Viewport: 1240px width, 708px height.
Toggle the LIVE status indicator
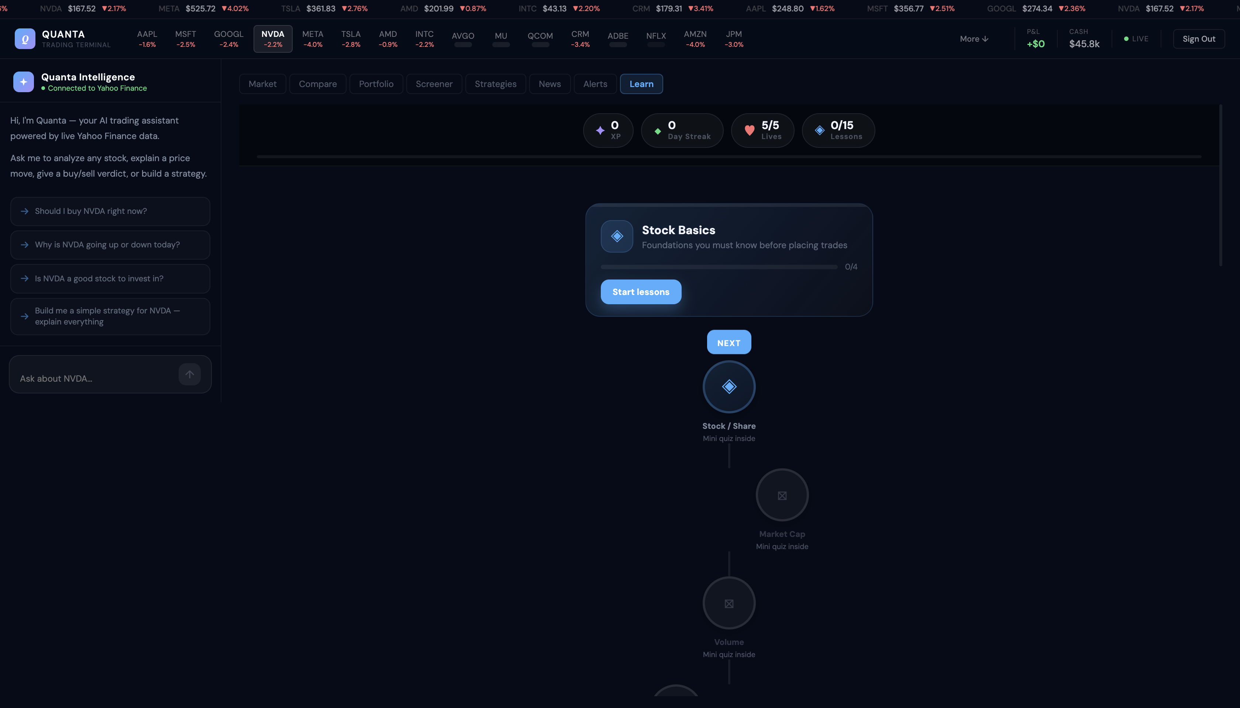(1136, 39)
